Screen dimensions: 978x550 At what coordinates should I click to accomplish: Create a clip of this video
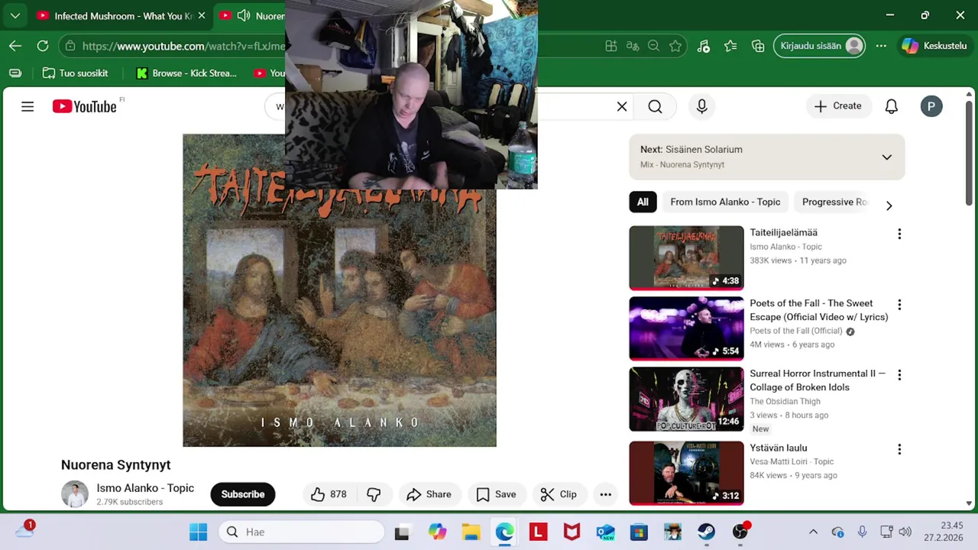(559, 494)
